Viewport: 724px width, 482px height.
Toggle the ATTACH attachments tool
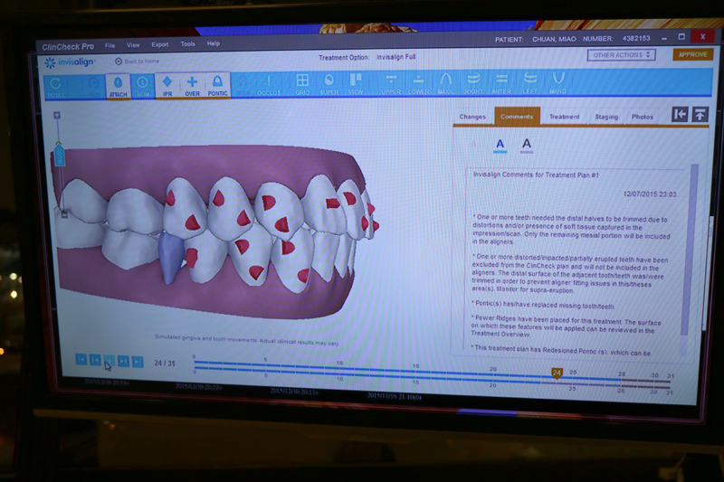[x=119, y=86]
